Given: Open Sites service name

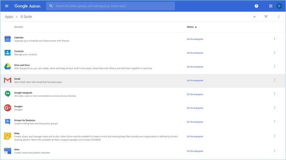Looking at the screenshot, I should click(17, 149).
